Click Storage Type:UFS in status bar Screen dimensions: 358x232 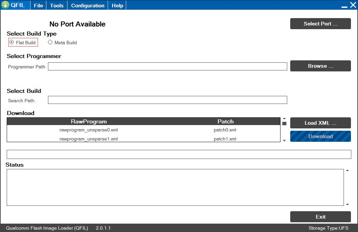click(x=328, y=228)
